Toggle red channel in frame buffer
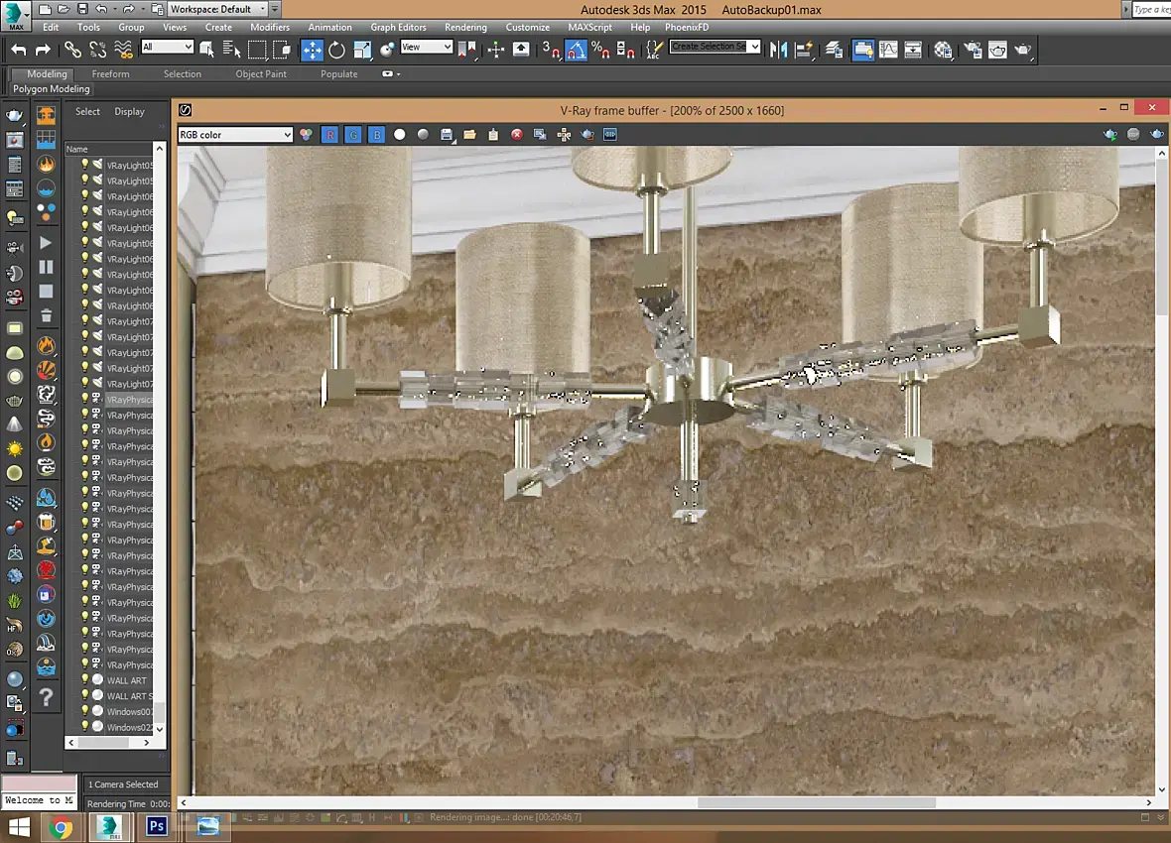 pyautogui.click(x=330, y=135)
